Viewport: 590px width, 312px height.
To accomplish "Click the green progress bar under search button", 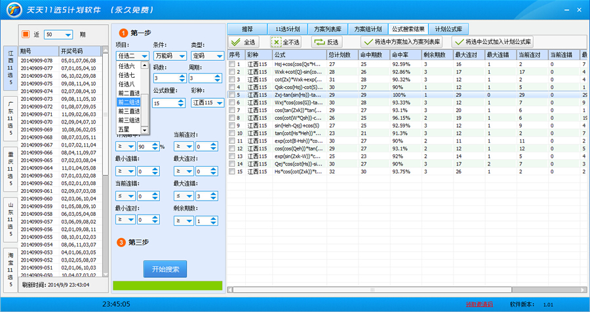I will tap(167, 286).
